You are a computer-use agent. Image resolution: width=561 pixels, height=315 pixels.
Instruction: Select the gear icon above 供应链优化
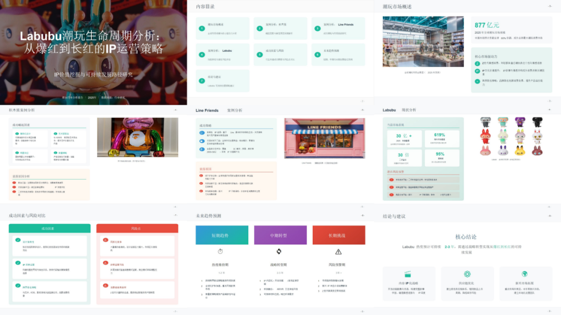point(467,274)
